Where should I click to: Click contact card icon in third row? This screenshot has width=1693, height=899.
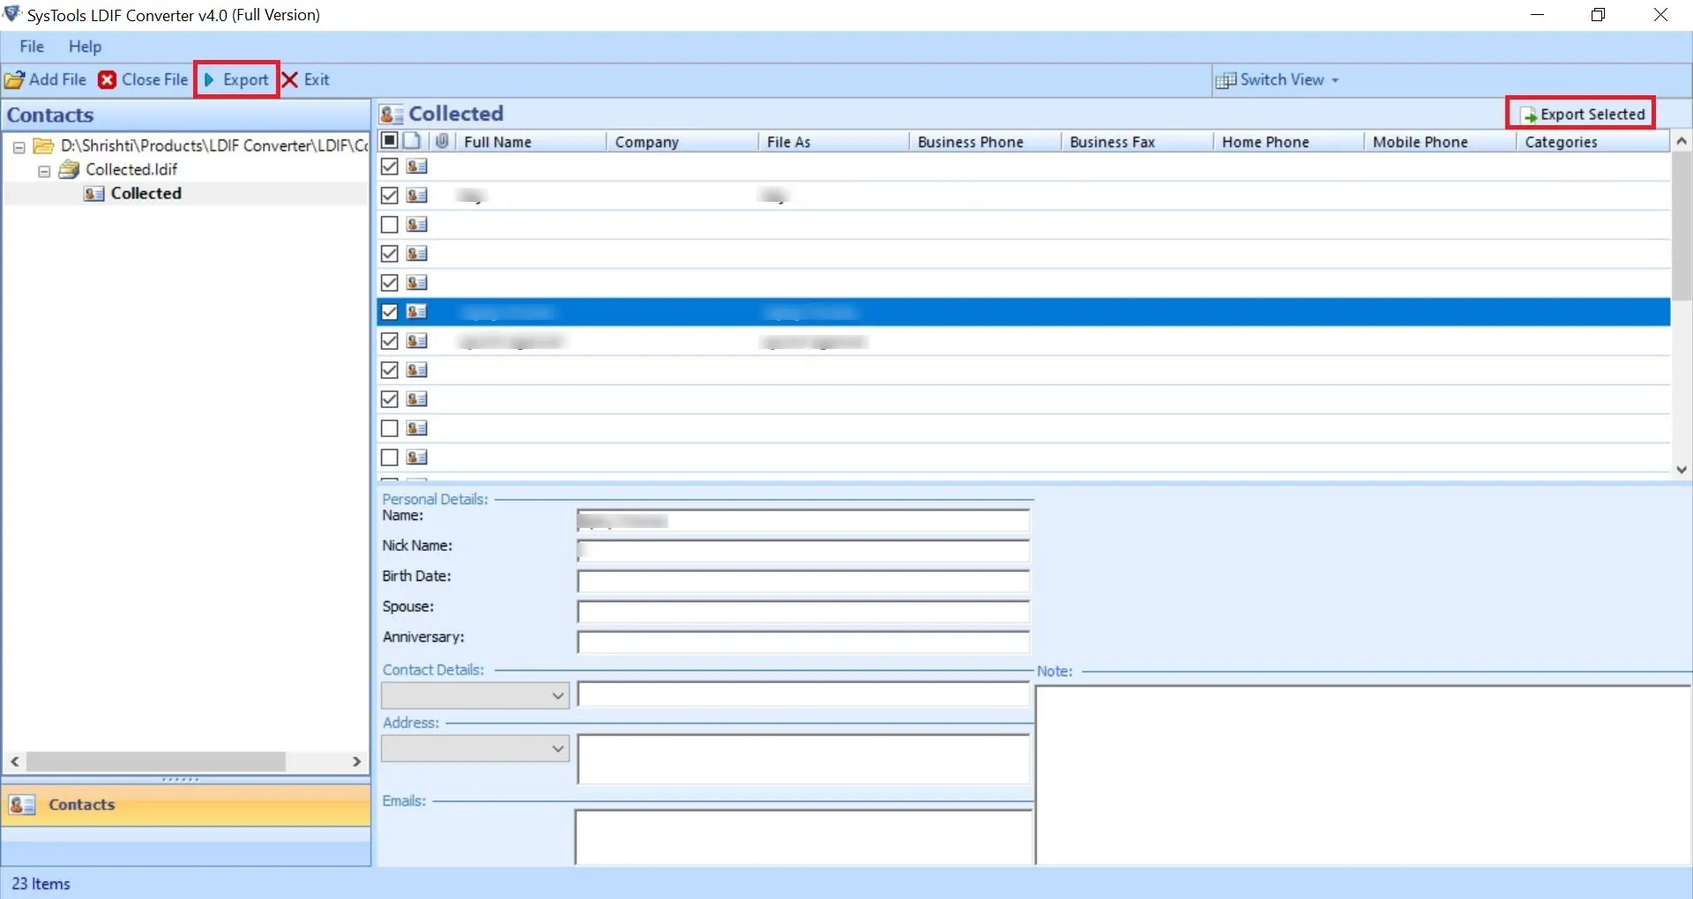[x=417, y=224]
